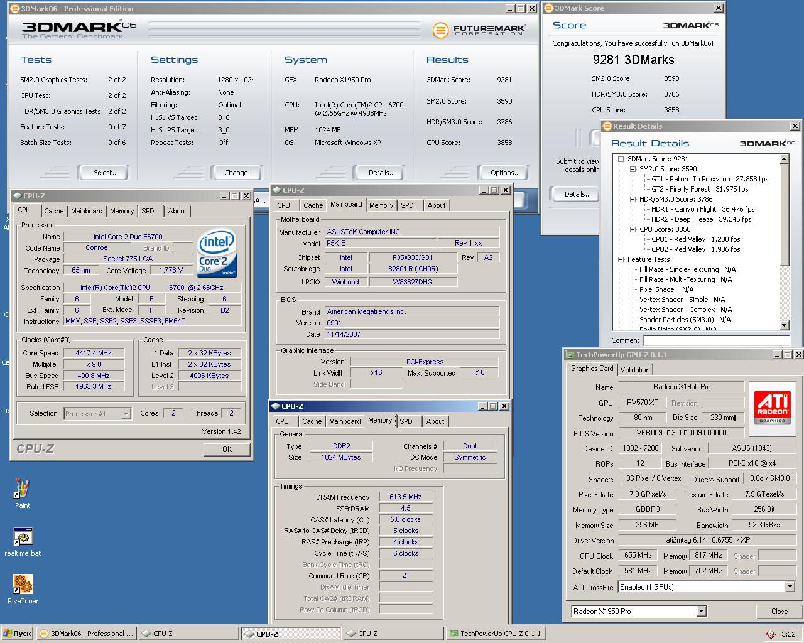Viewport: 804px width, 643px height.
Task: Click the CPU-Z Memory window title icon
Action: point(276,406)
